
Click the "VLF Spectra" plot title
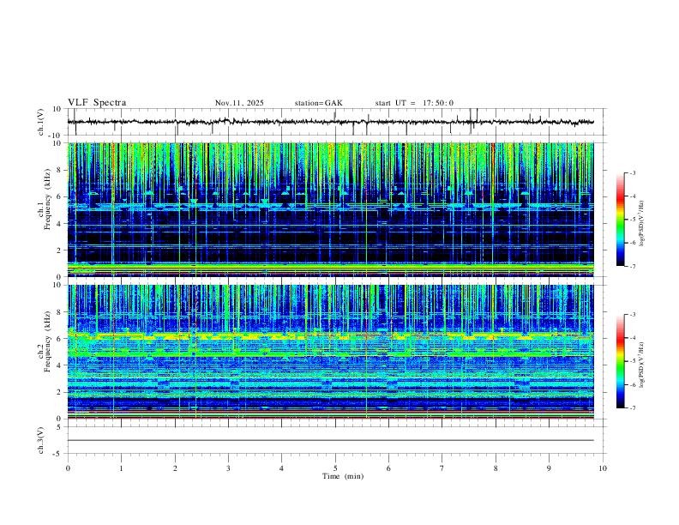click(x=97, y=103)
